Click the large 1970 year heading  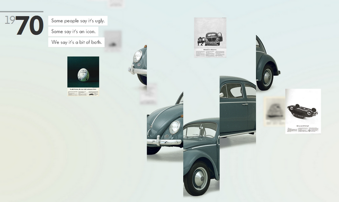[x=24, y=25]
